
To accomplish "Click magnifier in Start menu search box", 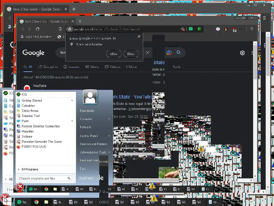I will [x=69, y=178].
